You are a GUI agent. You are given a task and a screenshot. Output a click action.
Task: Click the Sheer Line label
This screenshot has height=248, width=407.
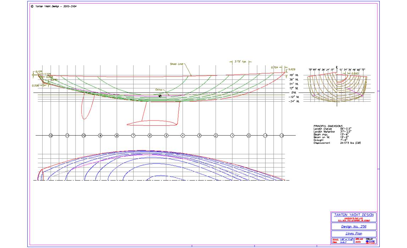[x=176, y=64]
